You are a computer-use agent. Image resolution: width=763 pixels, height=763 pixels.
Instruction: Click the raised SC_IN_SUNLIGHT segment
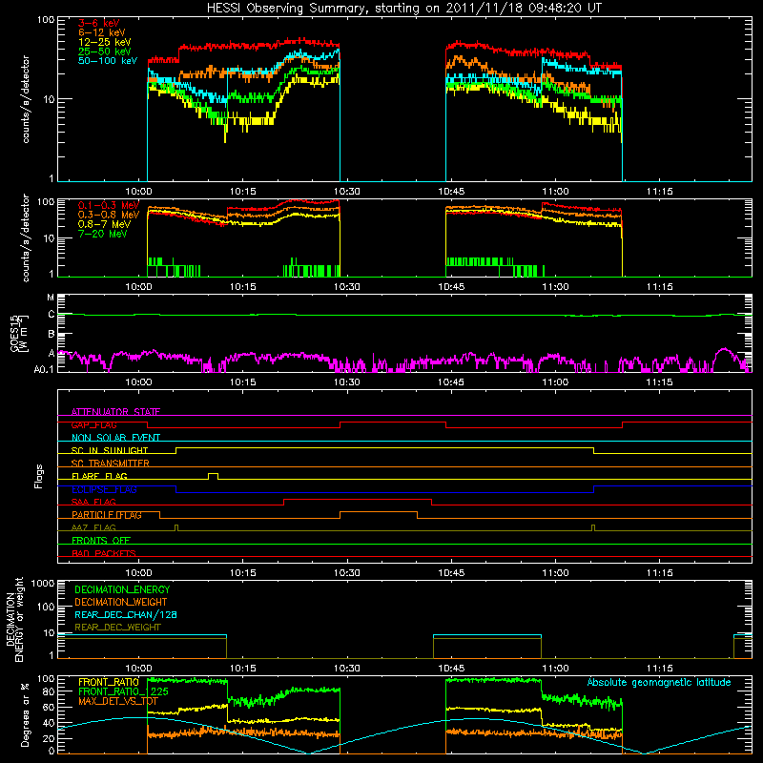[384, 447]
